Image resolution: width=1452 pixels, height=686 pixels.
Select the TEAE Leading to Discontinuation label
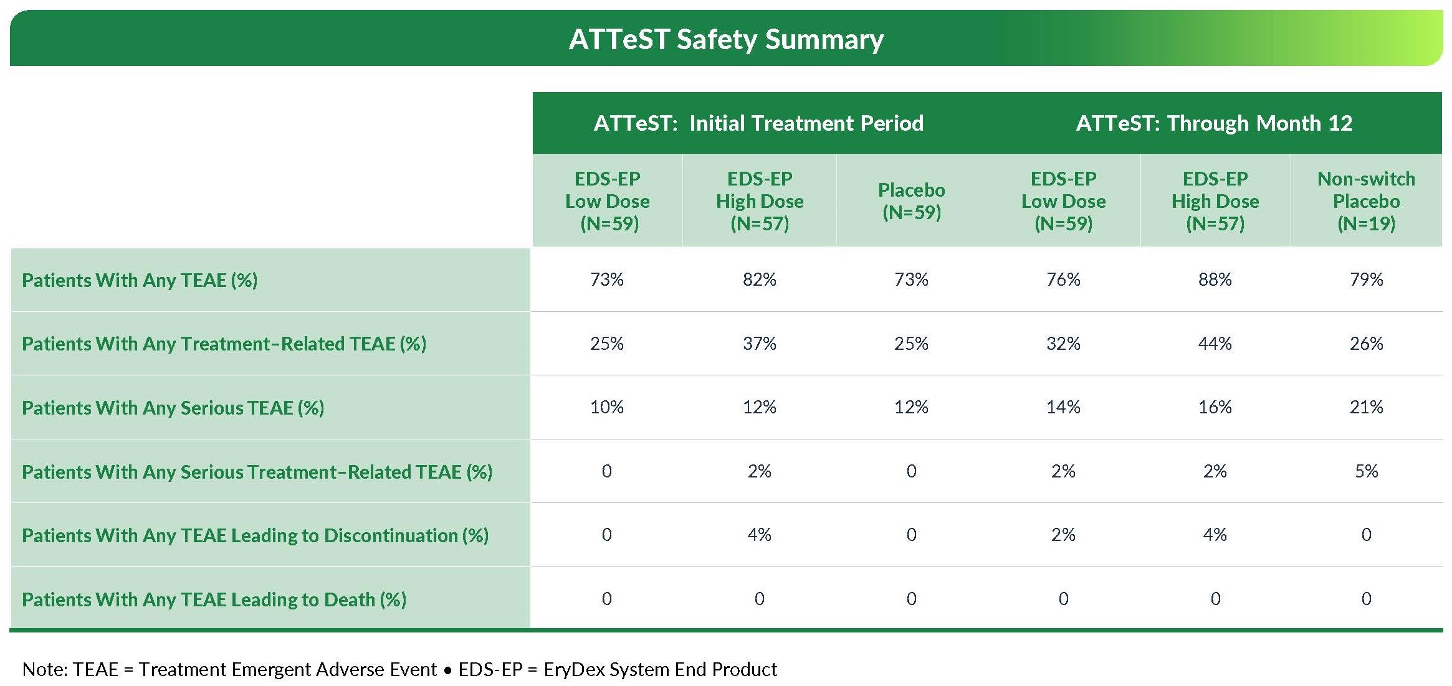[x=255, y=535]
